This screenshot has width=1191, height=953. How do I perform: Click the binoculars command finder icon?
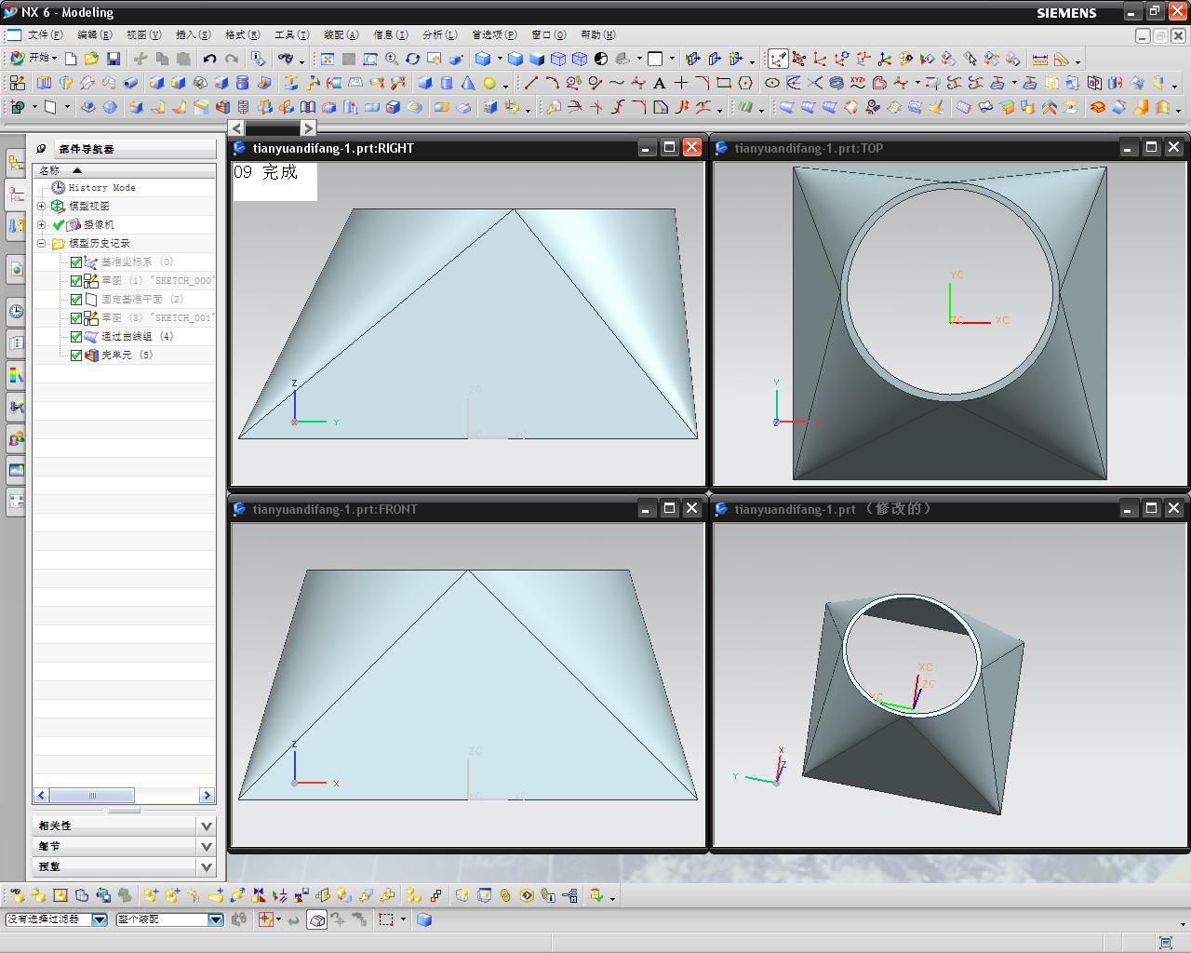click(286, 59)
